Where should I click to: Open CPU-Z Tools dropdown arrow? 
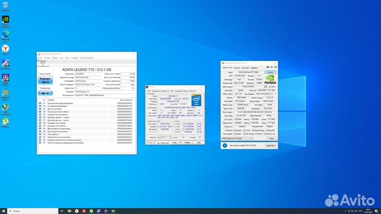[x=180, y=143]
